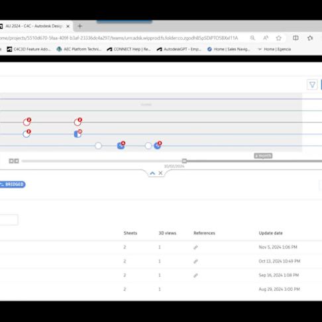Click the step-forward icon left of timeline slider
Viewport: 322px width, 322px height.
pyautogui.click(x=17, y=161)
